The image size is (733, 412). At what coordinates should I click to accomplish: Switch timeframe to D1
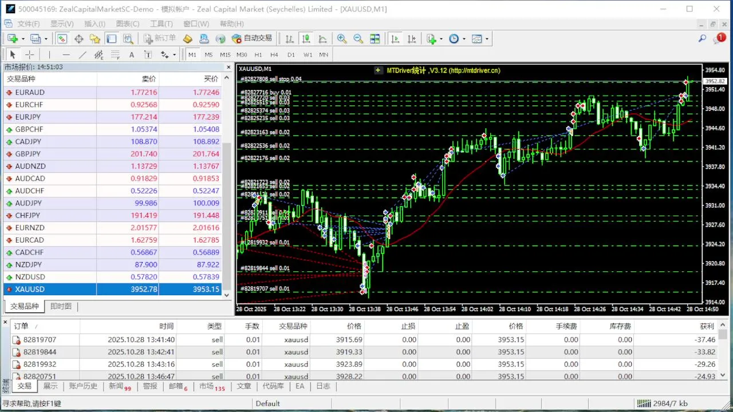coord(291,54)
